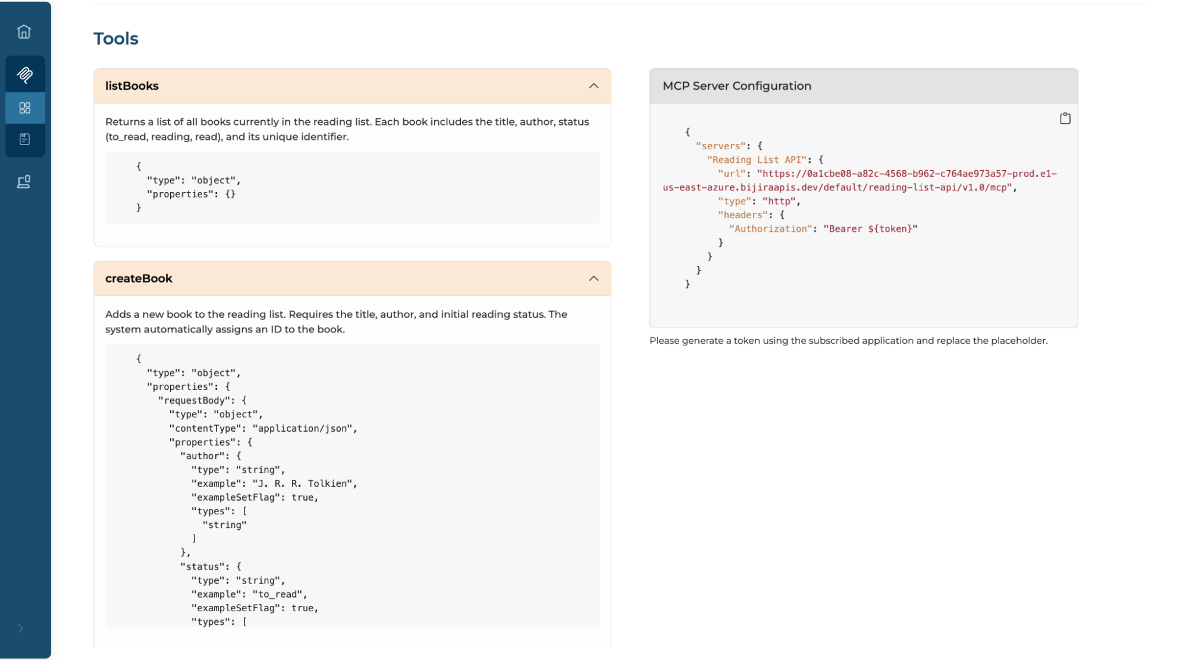Collapse the createBook tool panel chevron
The image size is (1189, 660).
pos(593,279)
